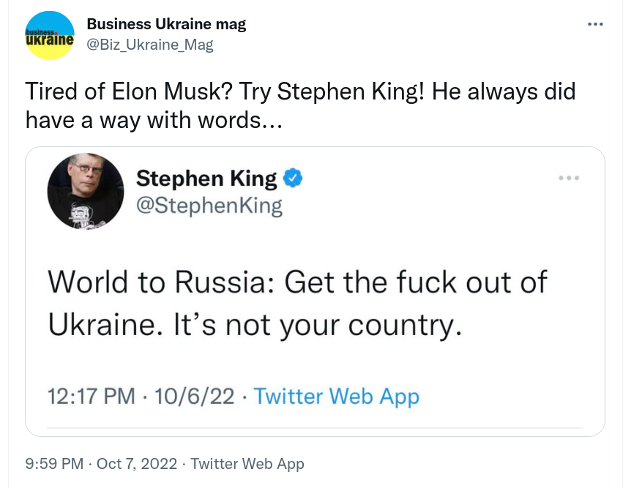Open the @StephenKing handle

[x=209, y=206]
